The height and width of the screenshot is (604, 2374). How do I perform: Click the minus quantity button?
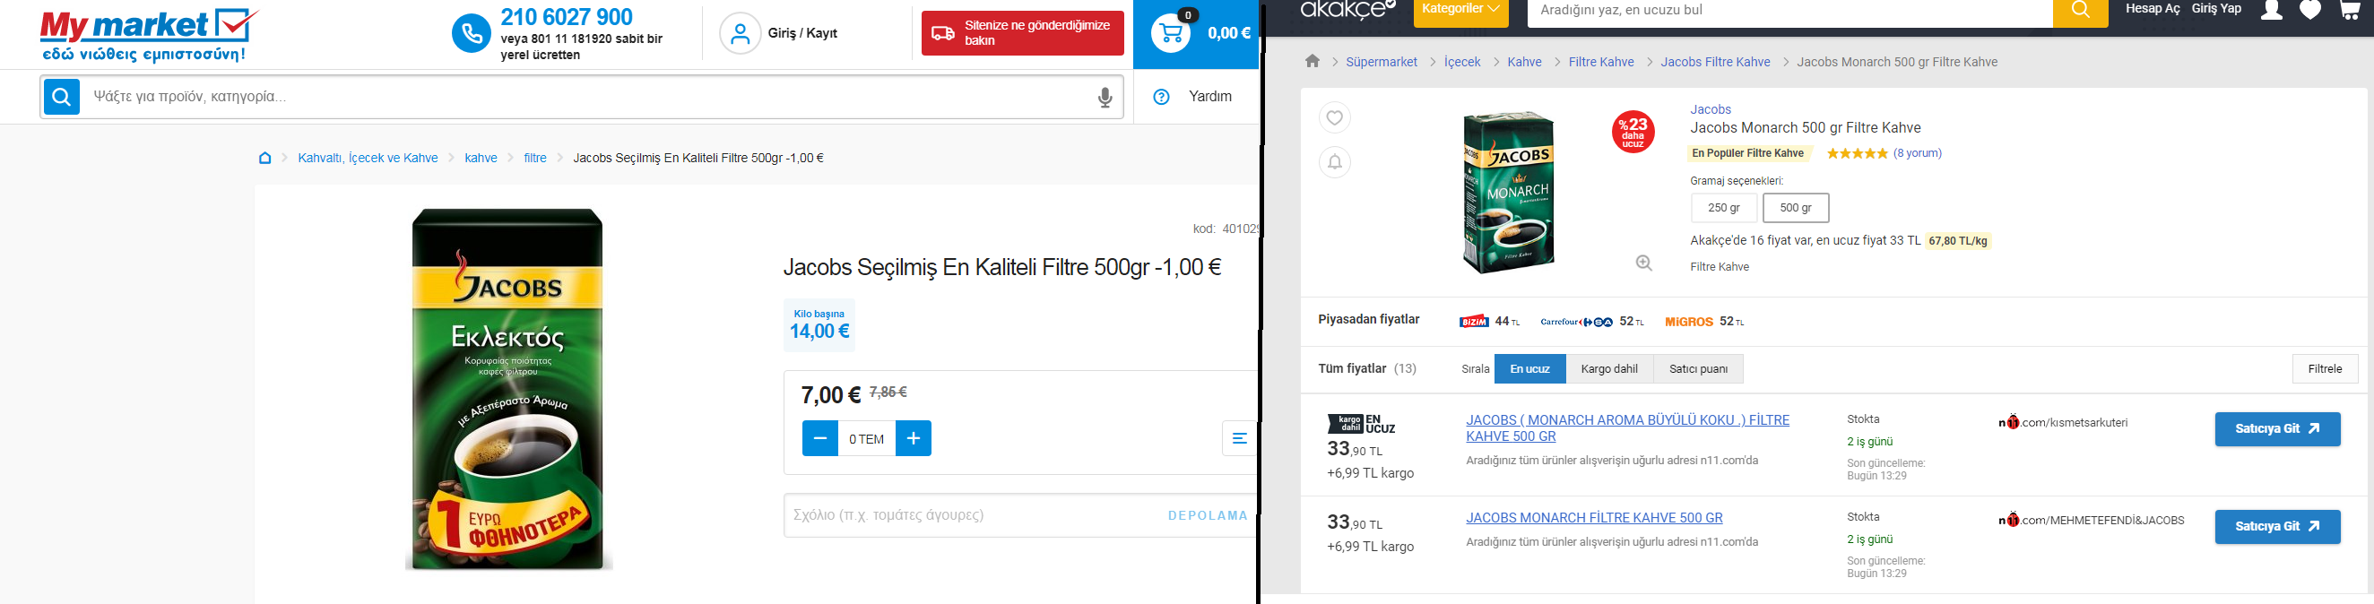pyautogui.click(x=819, y=438)
